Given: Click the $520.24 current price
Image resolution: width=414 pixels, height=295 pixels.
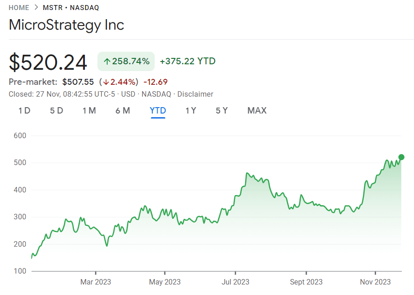Looking at the screenshot, I should tap(47, 62).
